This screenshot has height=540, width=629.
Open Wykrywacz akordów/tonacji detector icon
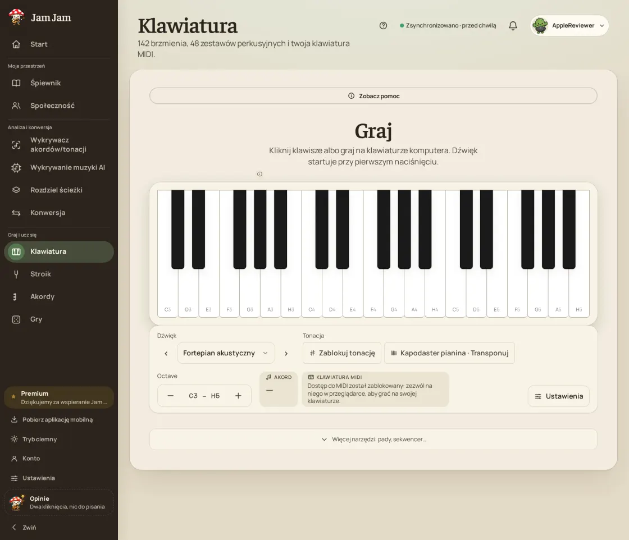pyautogui.click(x=16, y=145)
